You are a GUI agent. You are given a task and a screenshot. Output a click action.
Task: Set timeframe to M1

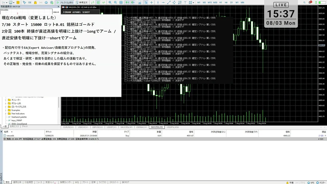(199, 2)
